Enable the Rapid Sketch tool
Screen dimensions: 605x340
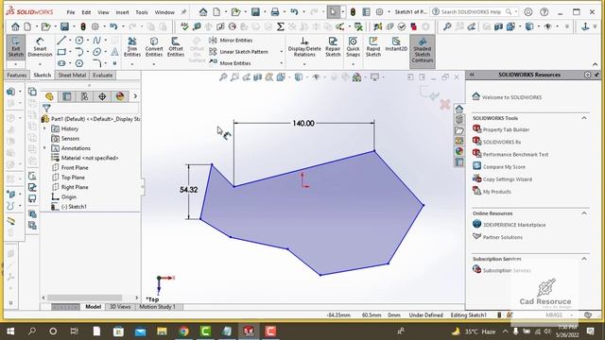(x=373, y=47)
